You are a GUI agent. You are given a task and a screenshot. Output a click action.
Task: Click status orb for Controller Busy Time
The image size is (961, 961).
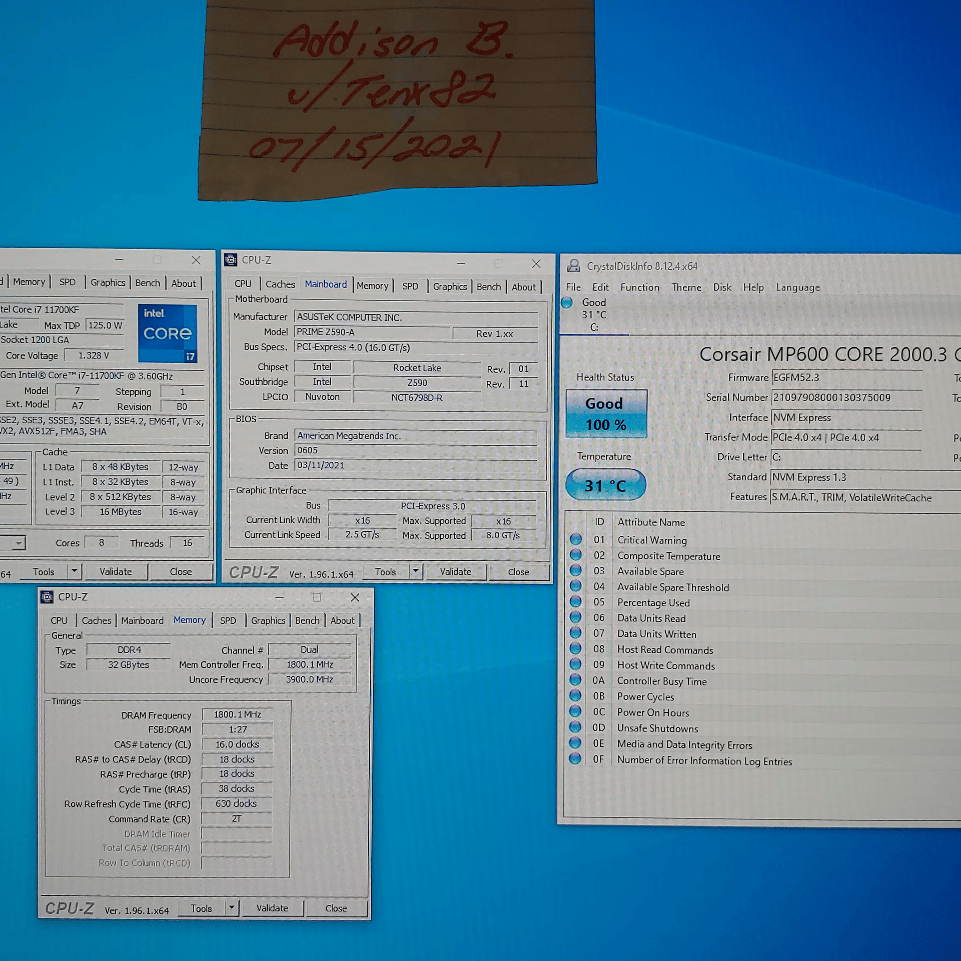[x=575, y=680]
